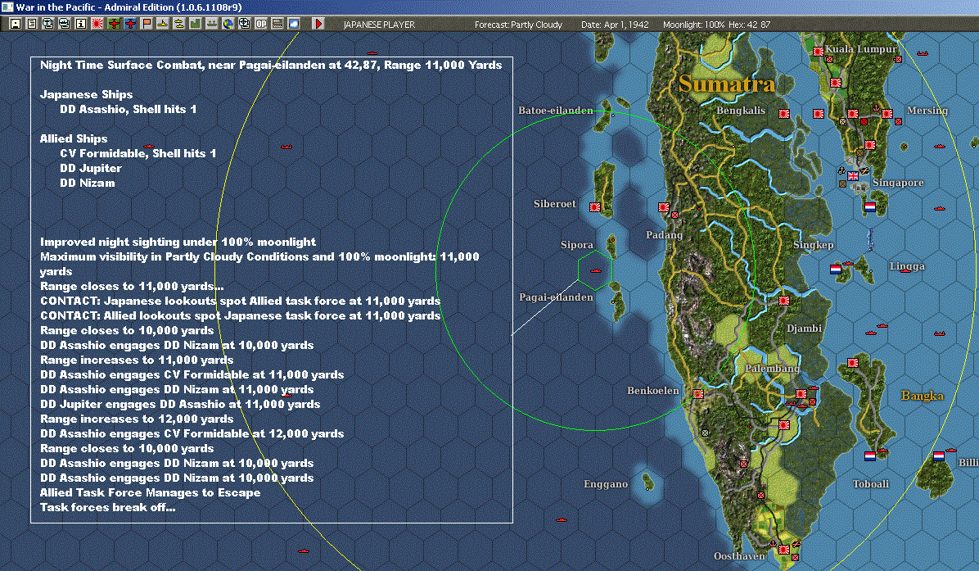Image resolution: width=979 pixels, height=571 pixels.
Task: Select the Japanese flag at Oosthaven
Action: 784,551
